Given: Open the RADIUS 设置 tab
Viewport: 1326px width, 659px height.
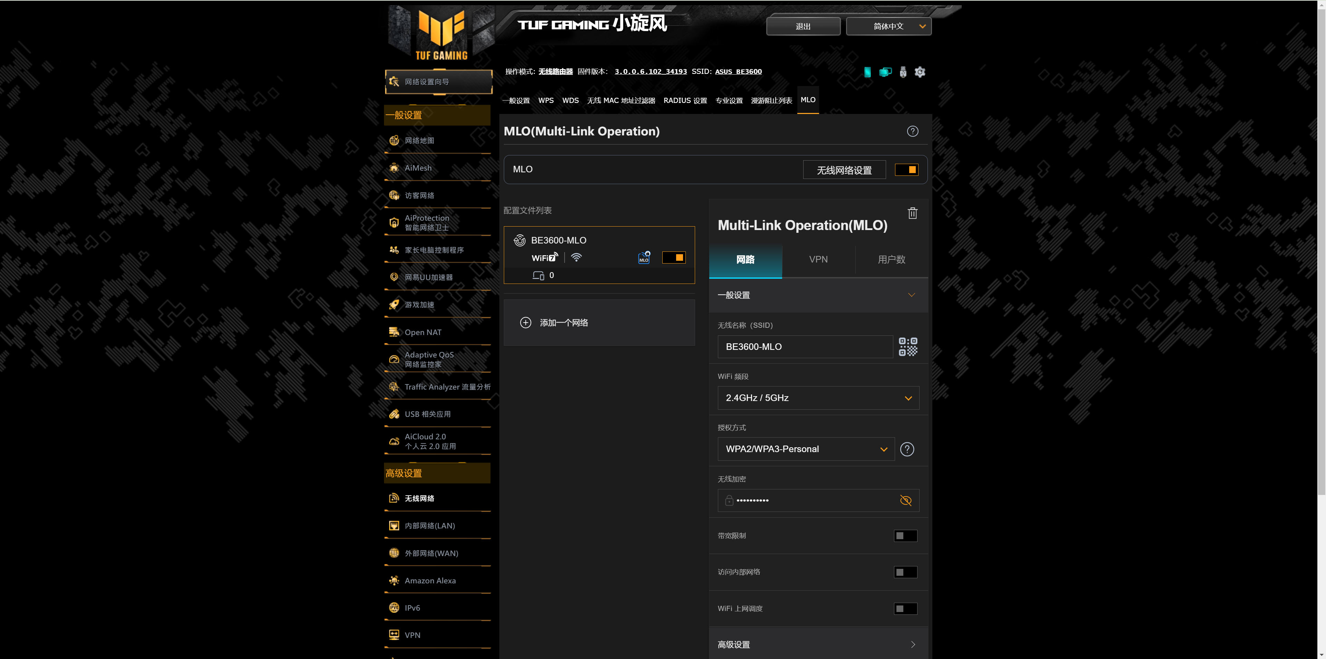Looking at the screenshot, I should (685, 101).
